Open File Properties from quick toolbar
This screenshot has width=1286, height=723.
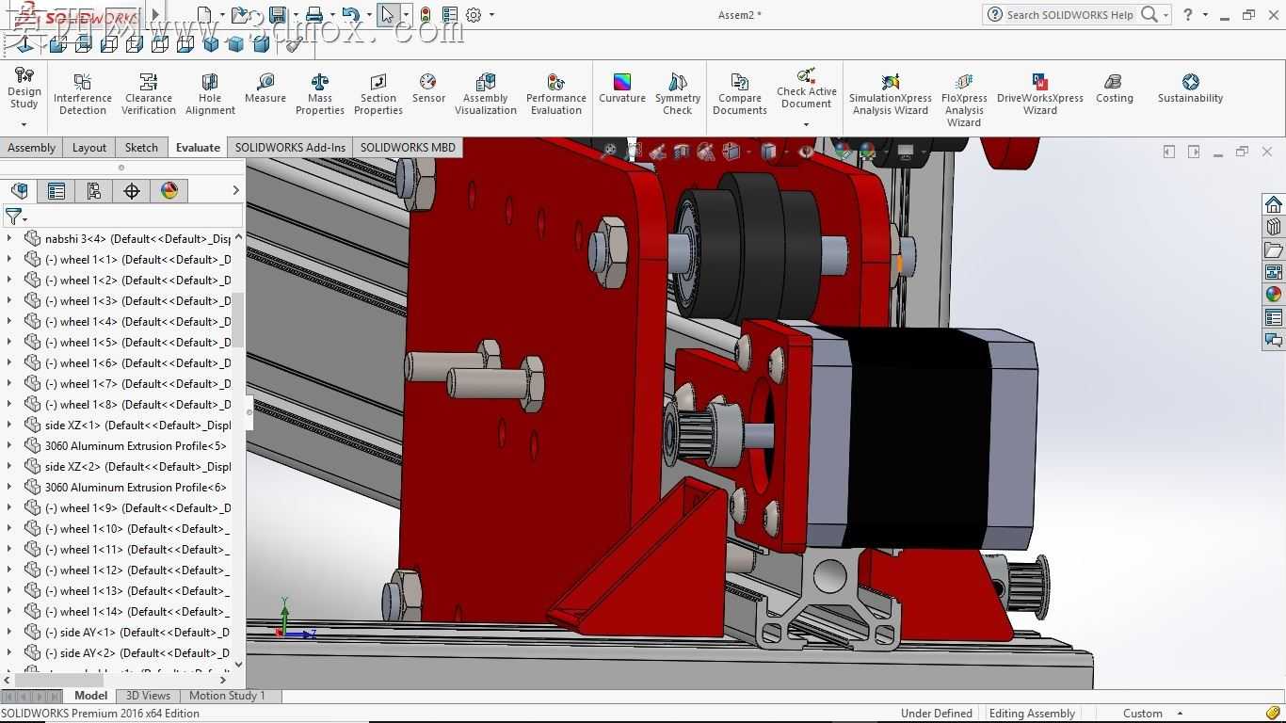click(450, 15)
